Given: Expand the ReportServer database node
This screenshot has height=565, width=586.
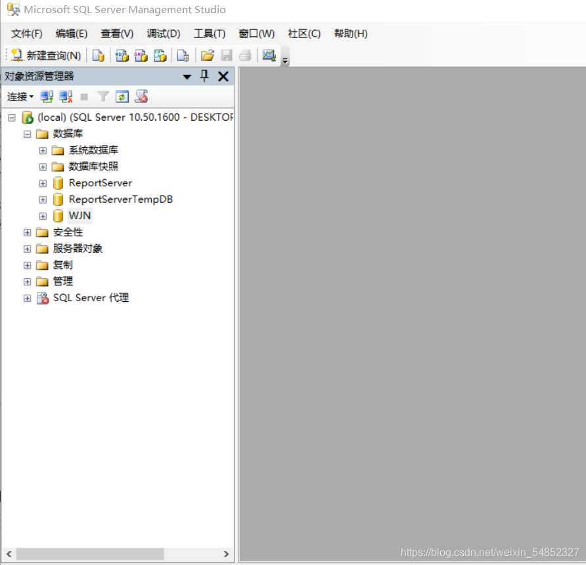Looking at the screenshot, I should [x=43, y=183].
